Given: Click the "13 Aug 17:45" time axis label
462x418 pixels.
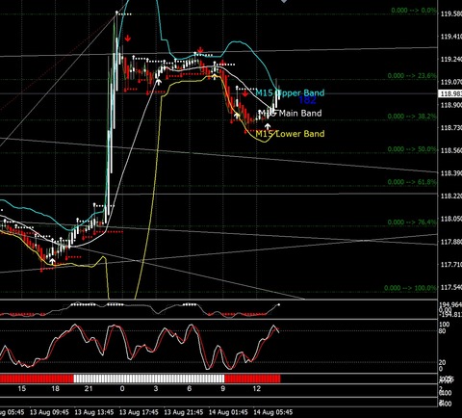Looking at the screenshot, I should 139,412.
